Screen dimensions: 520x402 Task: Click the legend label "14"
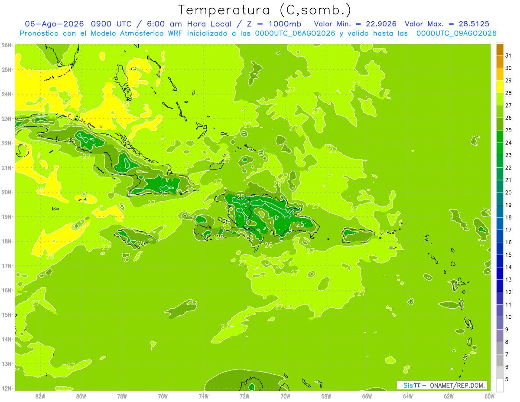pyautogui.click(x=509, y=267)
